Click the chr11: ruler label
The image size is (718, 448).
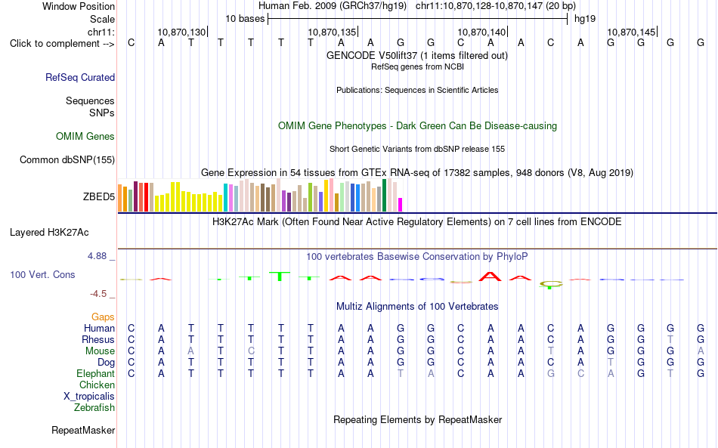point(101,32)
